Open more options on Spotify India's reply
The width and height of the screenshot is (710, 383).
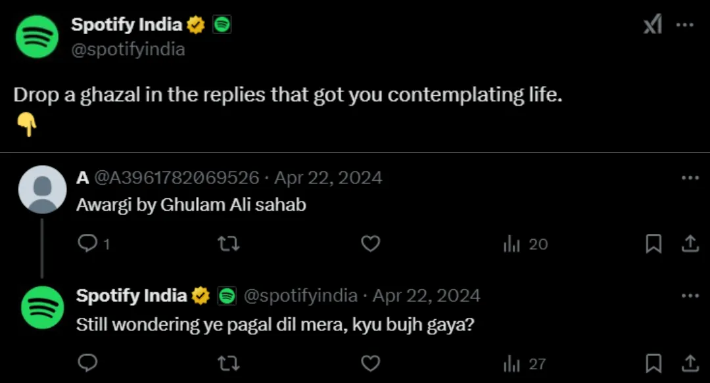[690, 296]
